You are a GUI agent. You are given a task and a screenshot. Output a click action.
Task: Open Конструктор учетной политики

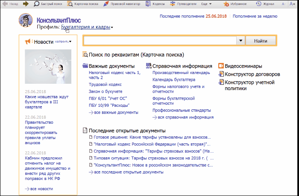[x=249, y=85]
